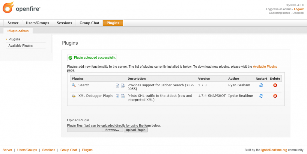Click 'Plugin uploaded successfully.' message
The height and width of the screenshot is (154, 307).
coord(95,58)
